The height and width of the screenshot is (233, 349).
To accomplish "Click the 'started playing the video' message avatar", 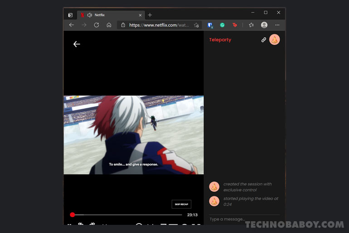I will [x=214, y=201].
